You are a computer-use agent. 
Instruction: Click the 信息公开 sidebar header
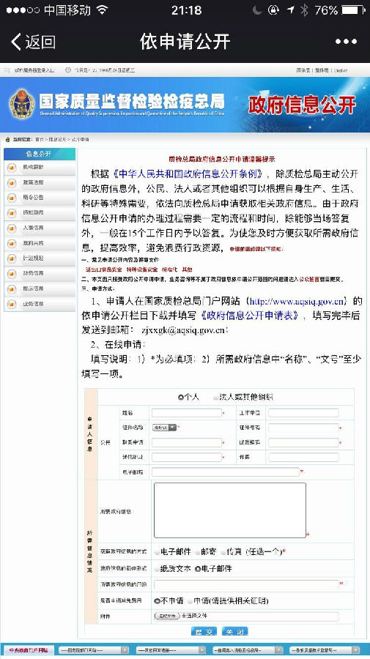(x=40, y=154)
